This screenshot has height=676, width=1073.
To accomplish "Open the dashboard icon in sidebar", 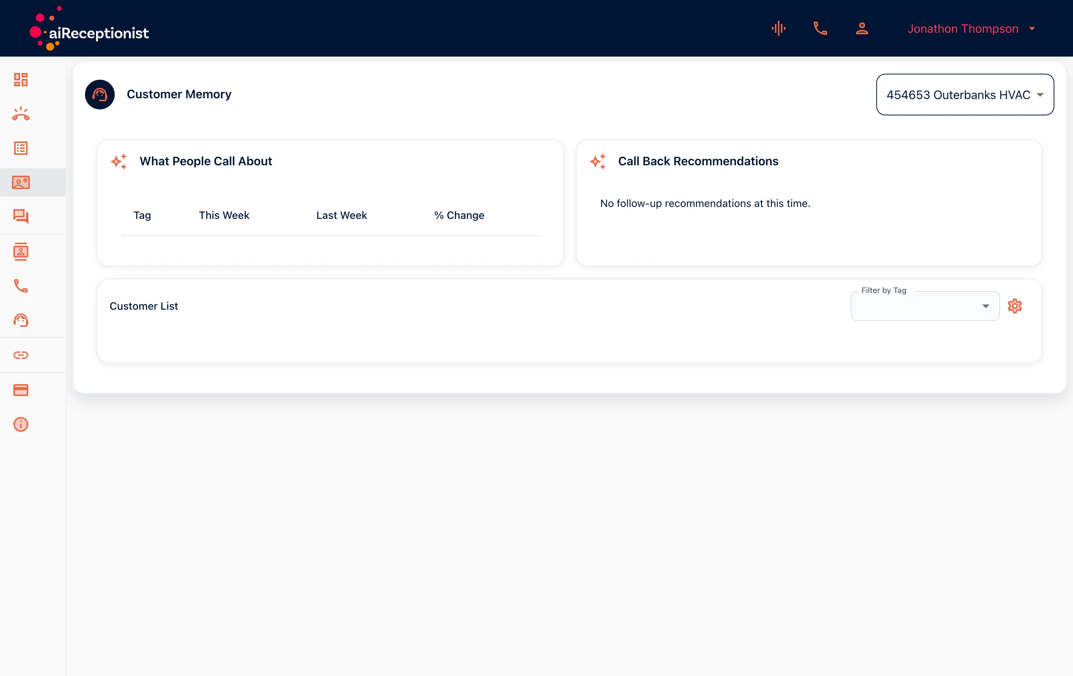I will 20,79.
